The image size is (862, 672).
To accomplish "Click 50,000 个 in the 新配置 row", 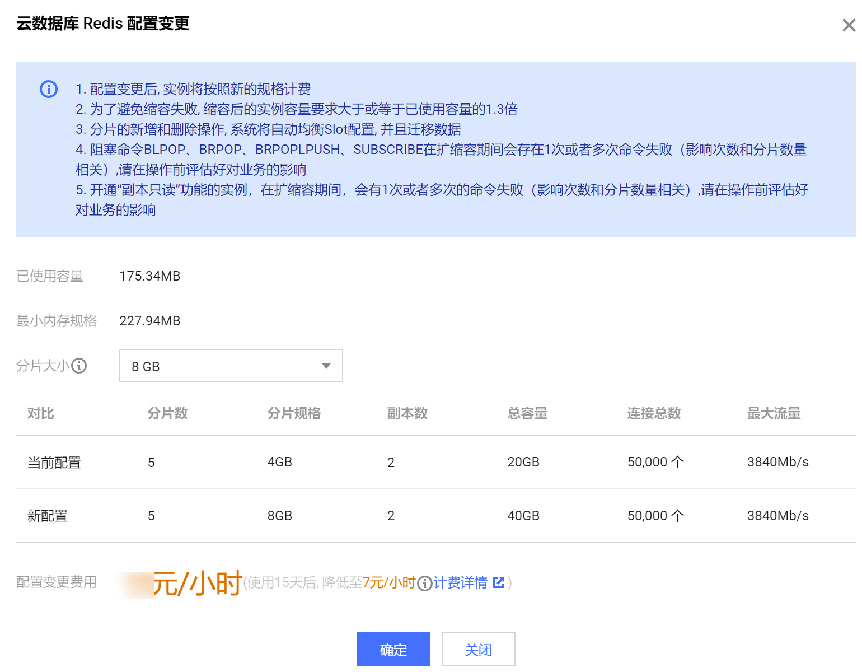I will coord(655,516).
